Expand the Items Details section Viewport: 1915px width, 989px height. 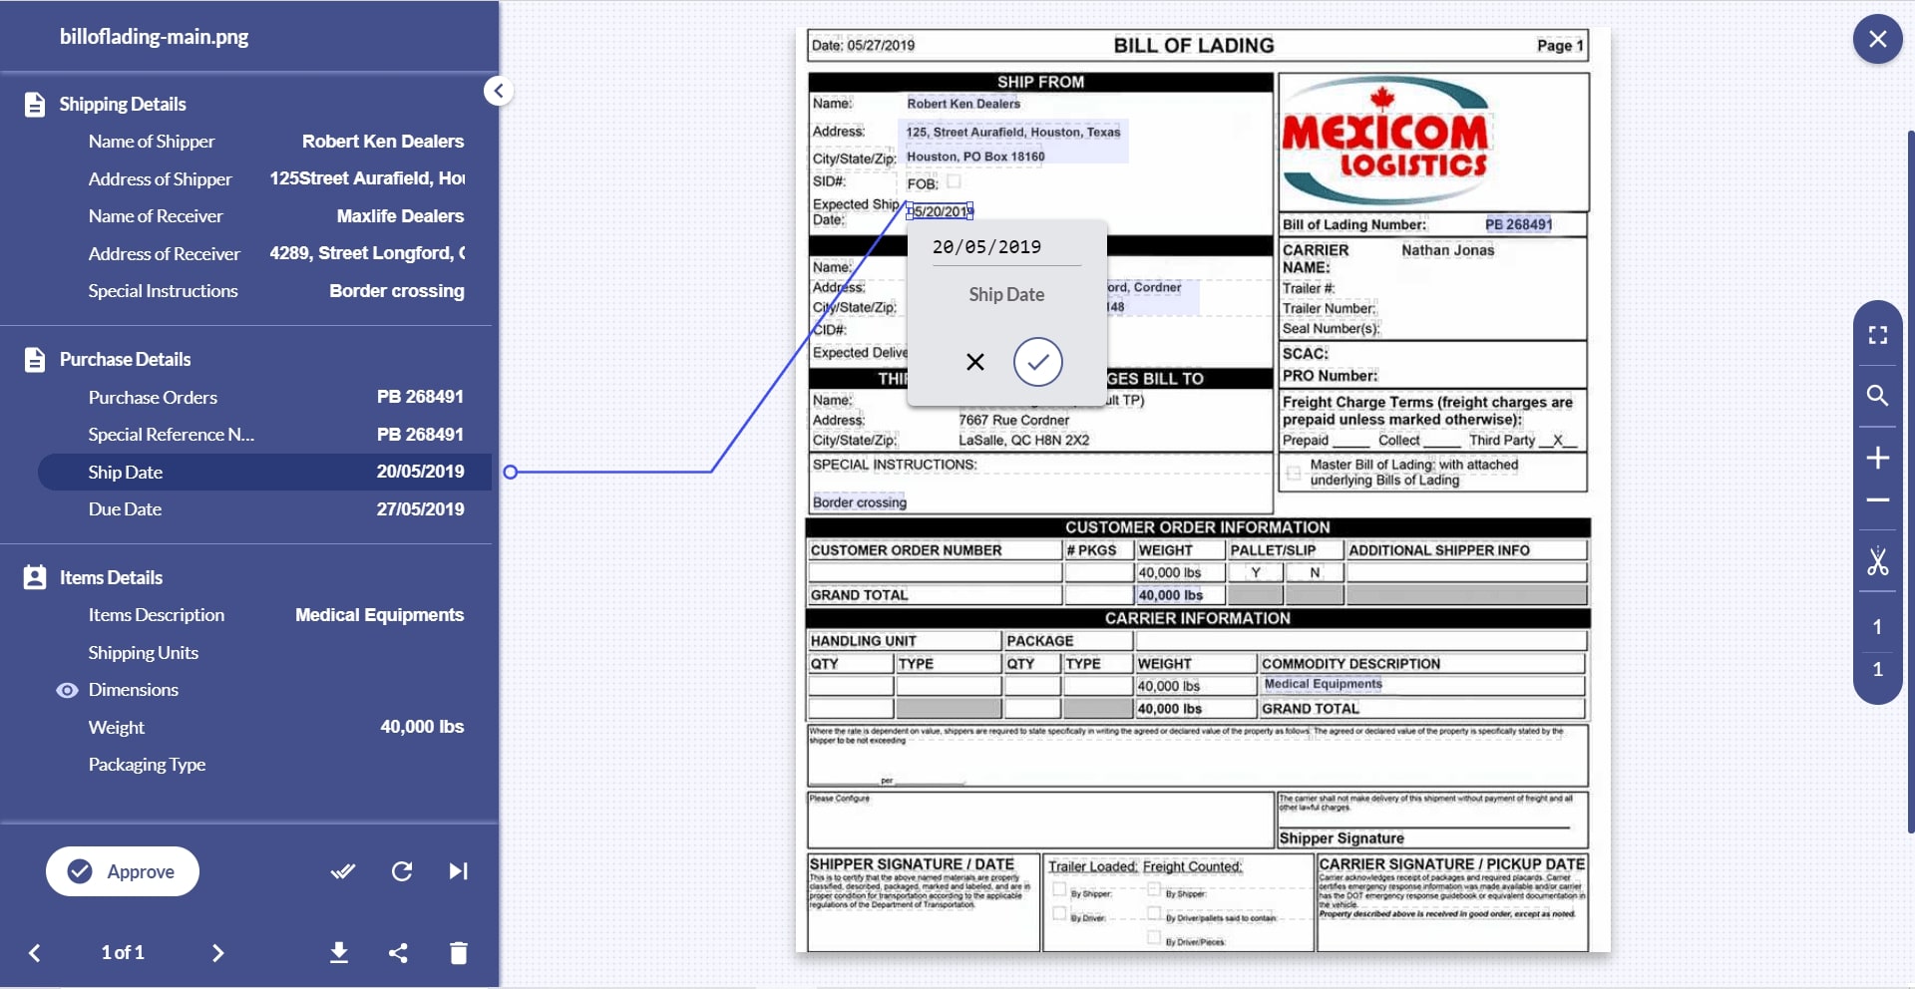pos(110,577)
